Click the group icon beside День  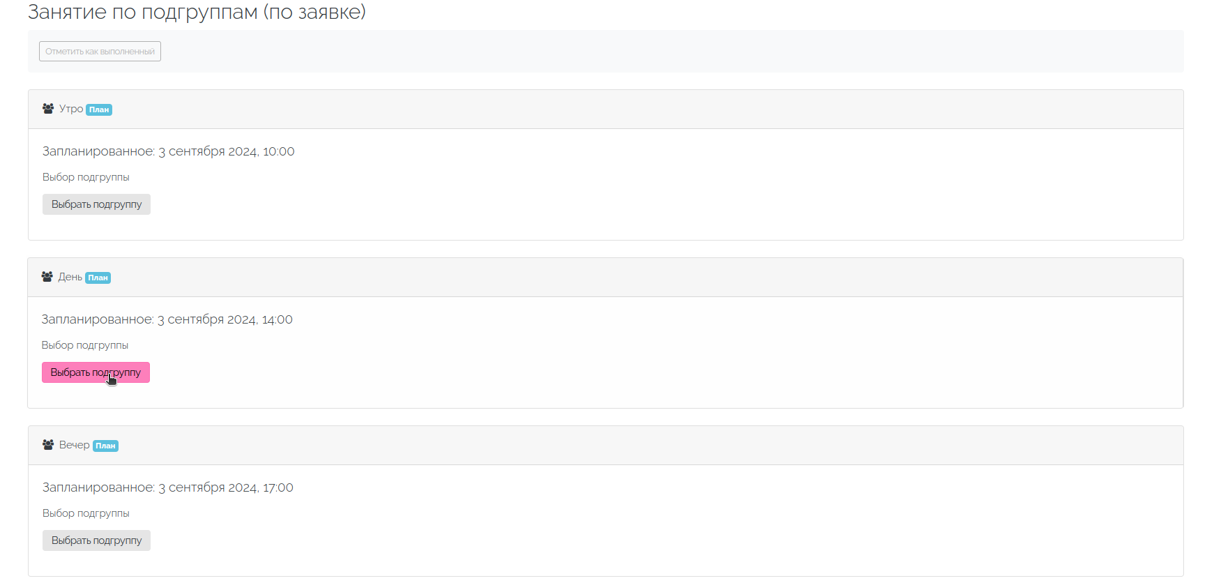pos(47,277)
